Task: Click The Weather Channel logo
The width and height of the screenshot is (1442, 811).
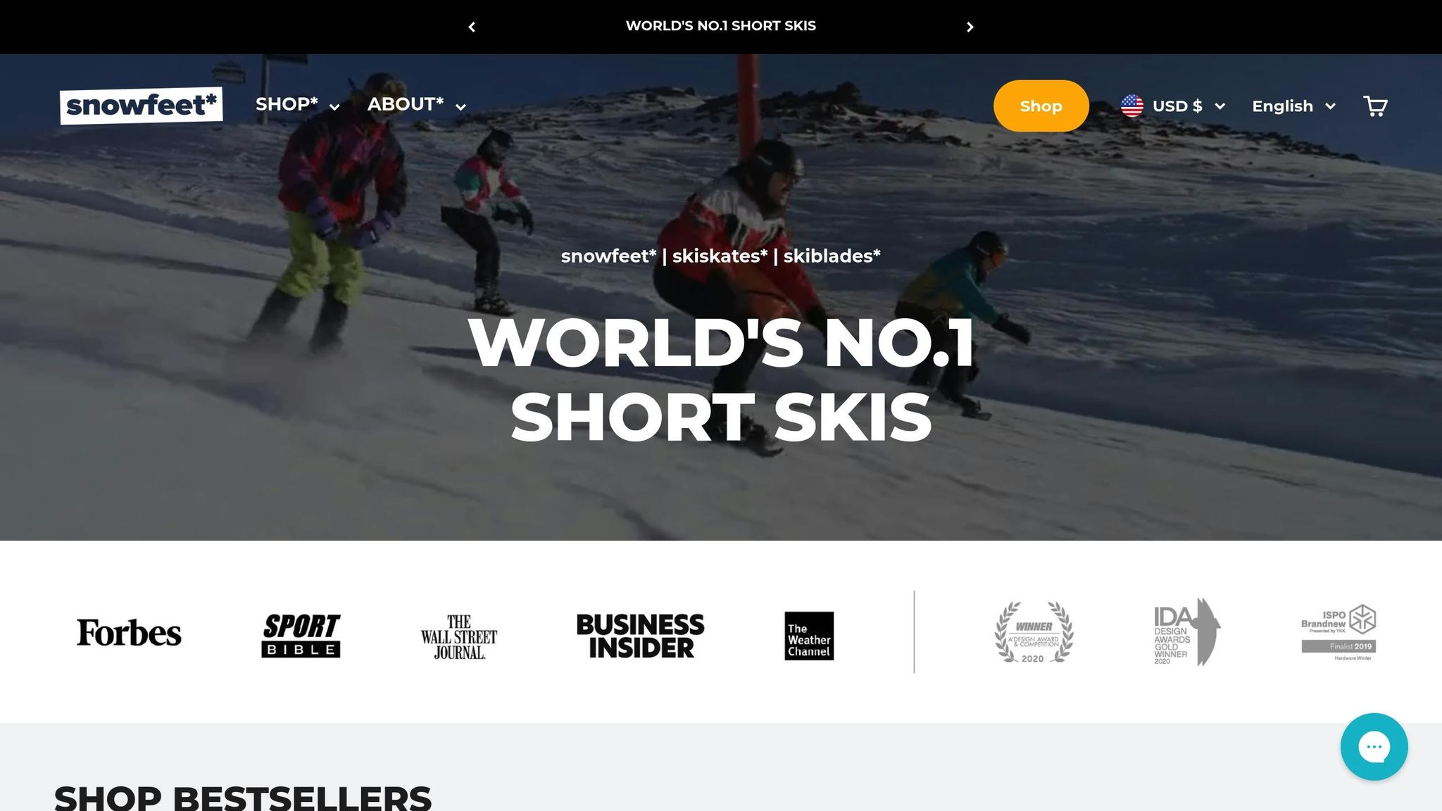Action: 809,636
